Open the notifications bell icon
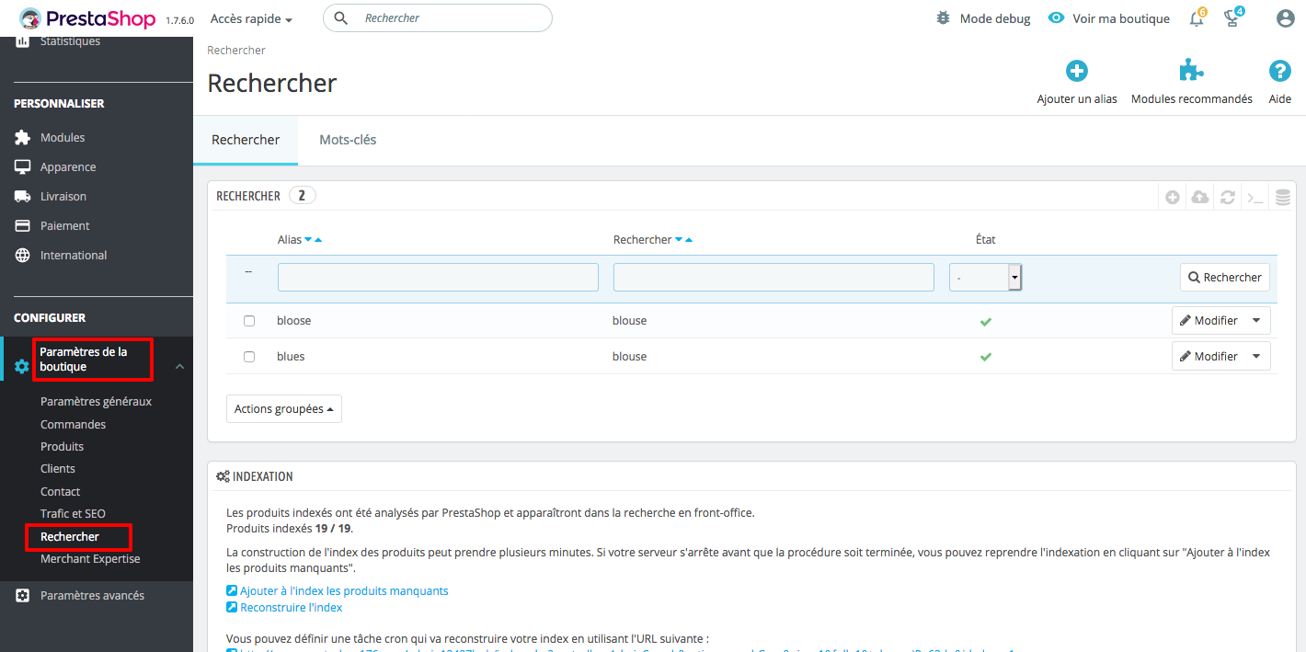 point(1196,19)
